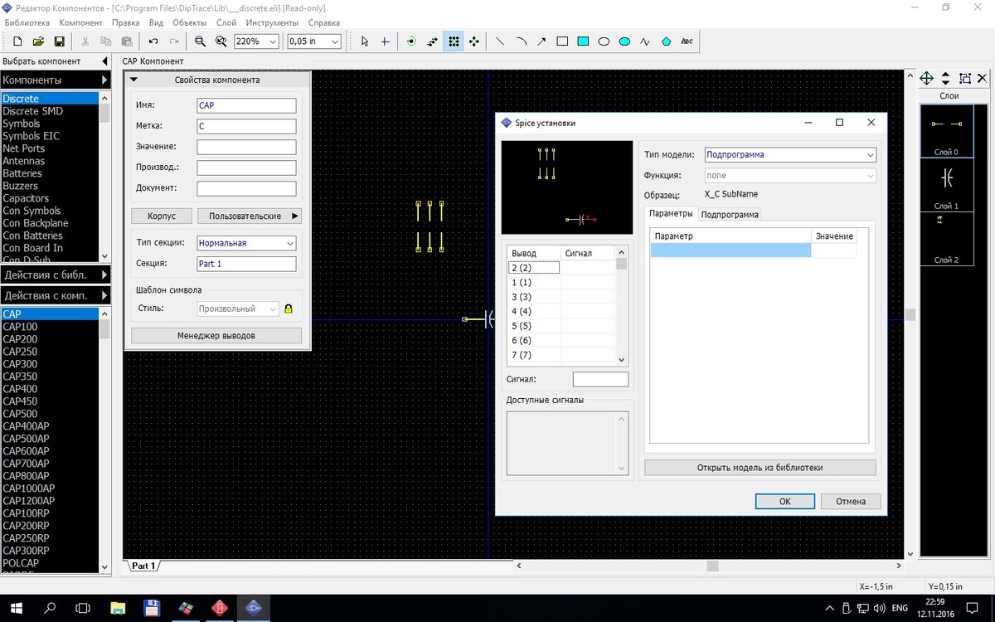
Task: Activate the ABC text tool
Action: 687,41
